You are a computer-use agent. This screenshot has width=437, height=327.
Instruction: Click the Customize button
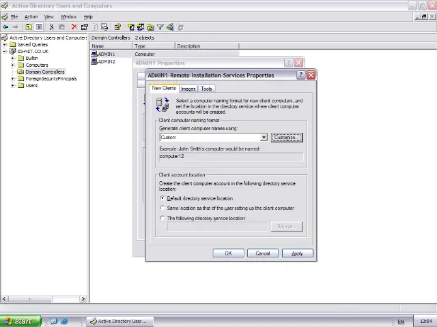pyautogui.click(x=286, y=138)
